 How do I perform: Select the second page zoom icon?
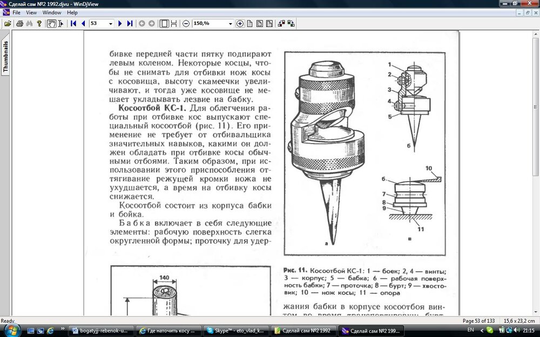(260, 23)
